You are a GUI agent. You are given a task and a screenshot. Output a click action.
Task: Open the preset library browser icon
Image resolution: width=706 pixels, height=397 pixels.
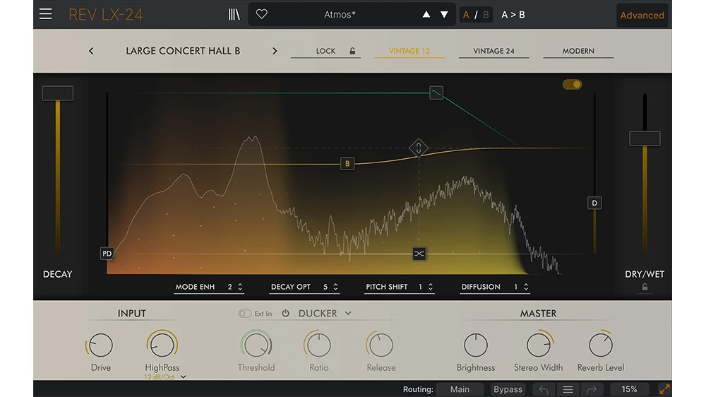point(234,15)
